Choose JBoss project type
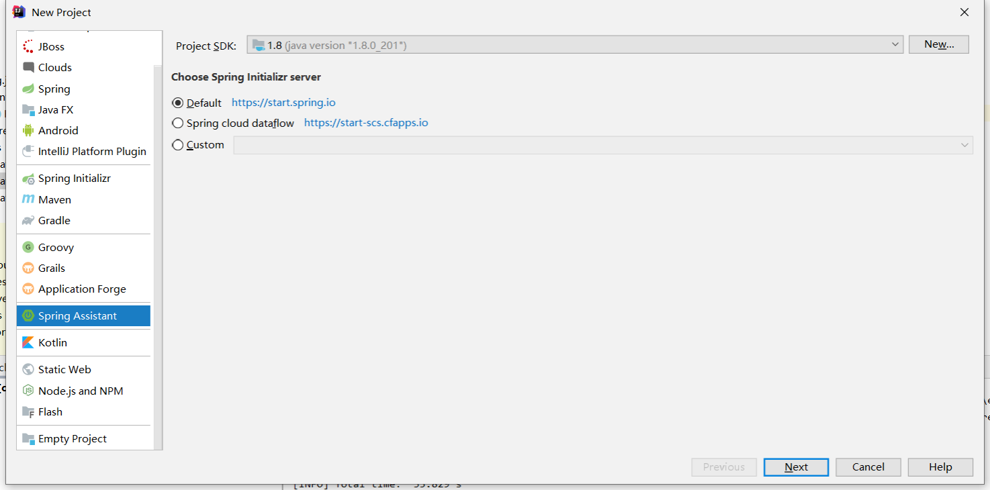This screenshot has width=990, height=490. (x=83, y=47)
